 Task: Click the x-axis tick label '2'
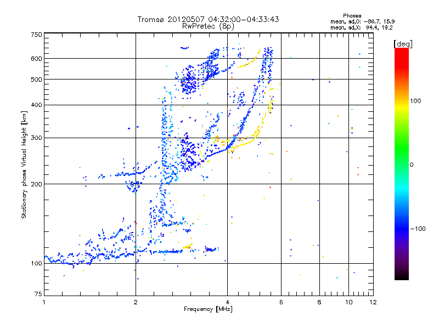pyautogui.click(x=136, y=302)
